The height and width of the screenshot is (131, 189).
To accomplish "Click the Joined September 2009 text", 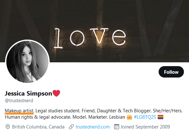I will pos(145,127).
